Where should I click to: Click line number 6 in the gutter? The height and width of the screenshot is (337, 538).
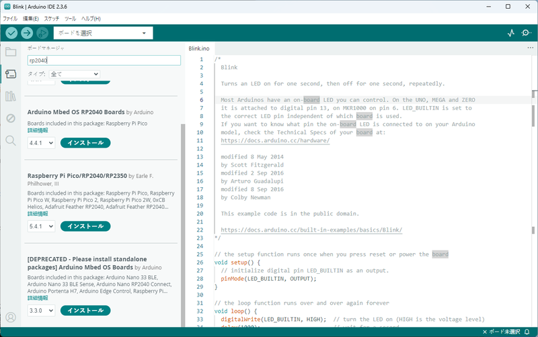(x=201, y=100)
